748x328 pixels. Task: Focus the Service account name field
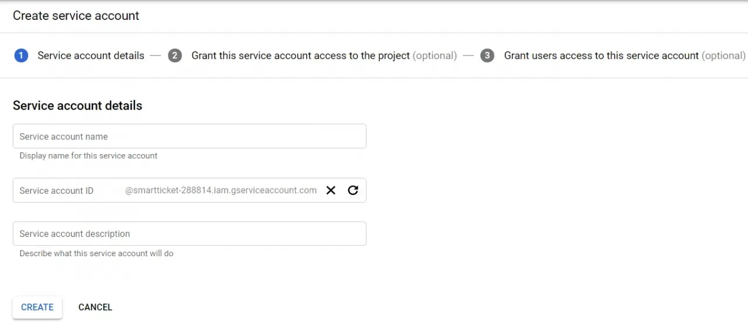[189, 136]
